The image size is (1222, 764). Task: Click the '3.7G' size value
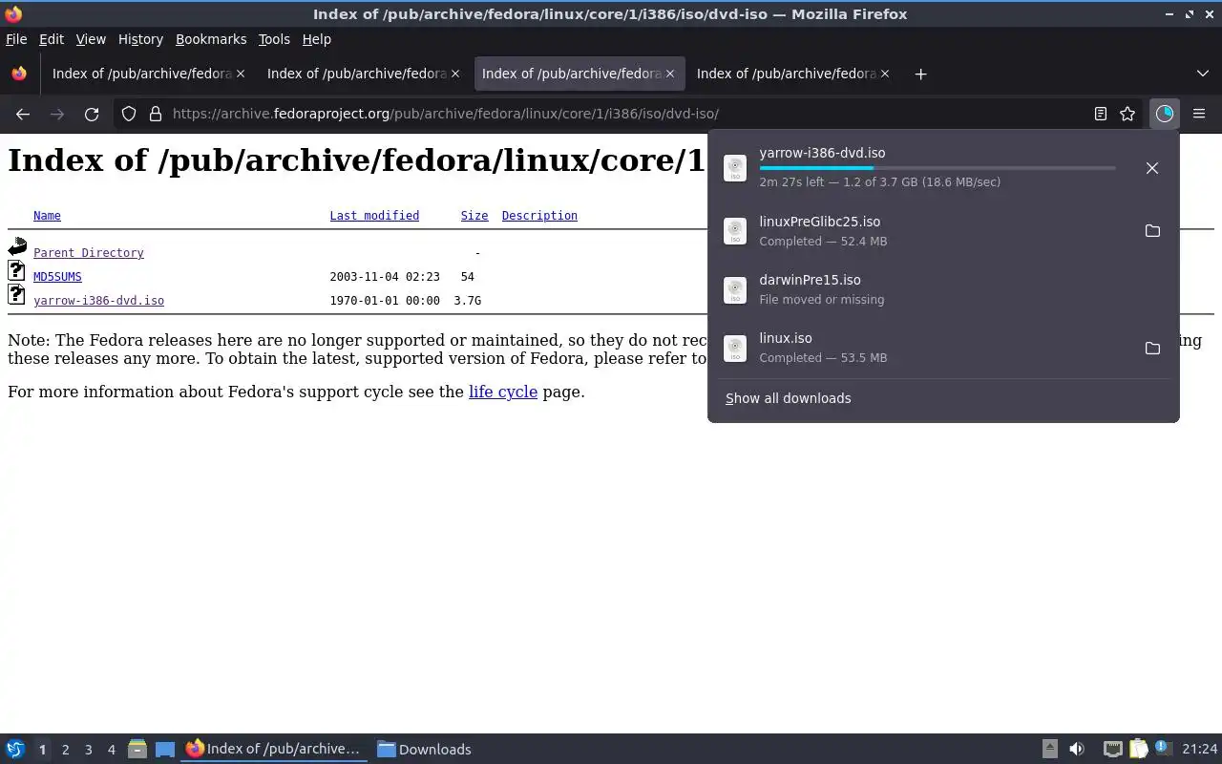point(468,301)
